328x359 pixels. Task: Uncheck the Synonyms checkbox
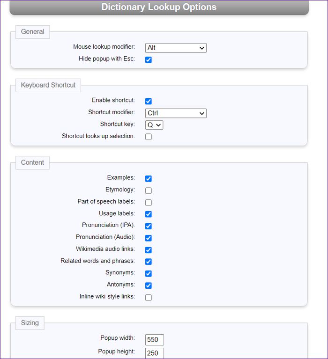(149, 273)
